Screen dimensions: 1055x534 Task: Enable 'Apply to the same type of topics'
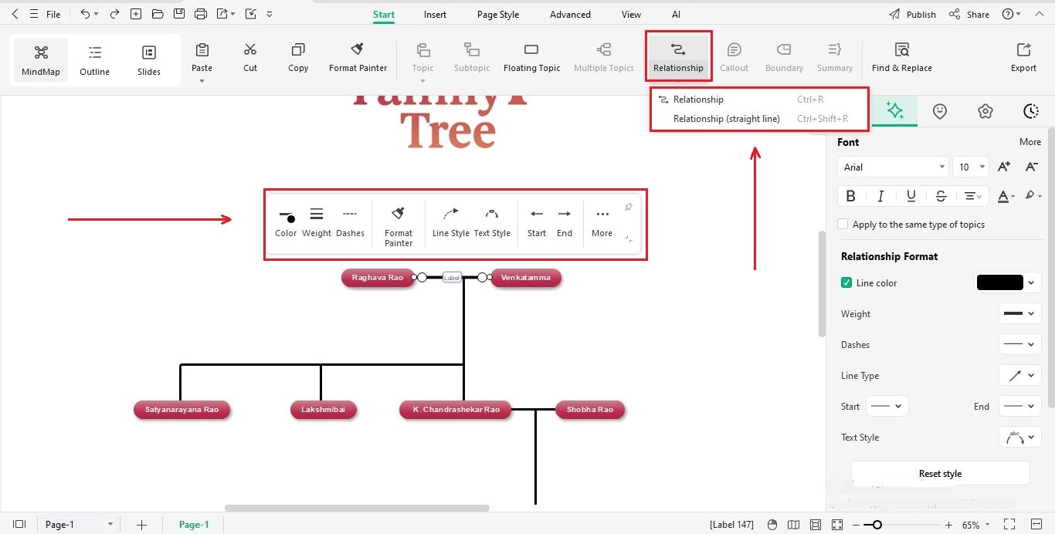(843, 224)
